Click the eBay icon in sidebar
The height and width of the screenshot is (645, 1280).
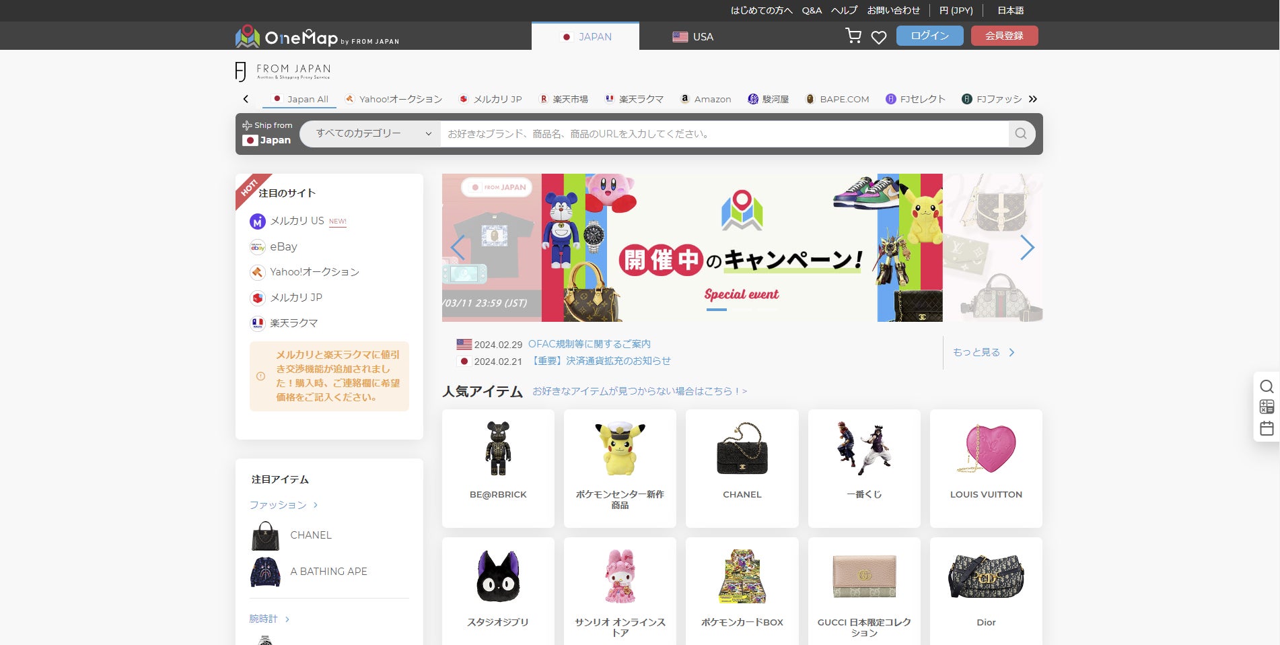[258, 247]
